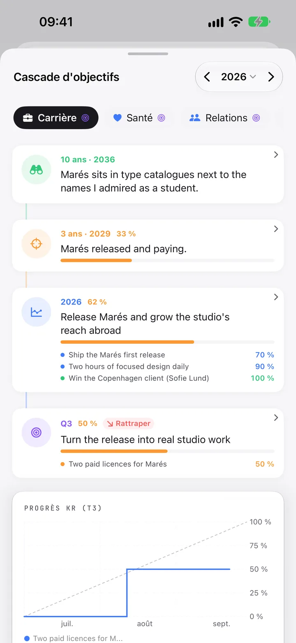
Task: Tap the 'sept.' label on chart axis
Action: point(222,624)
